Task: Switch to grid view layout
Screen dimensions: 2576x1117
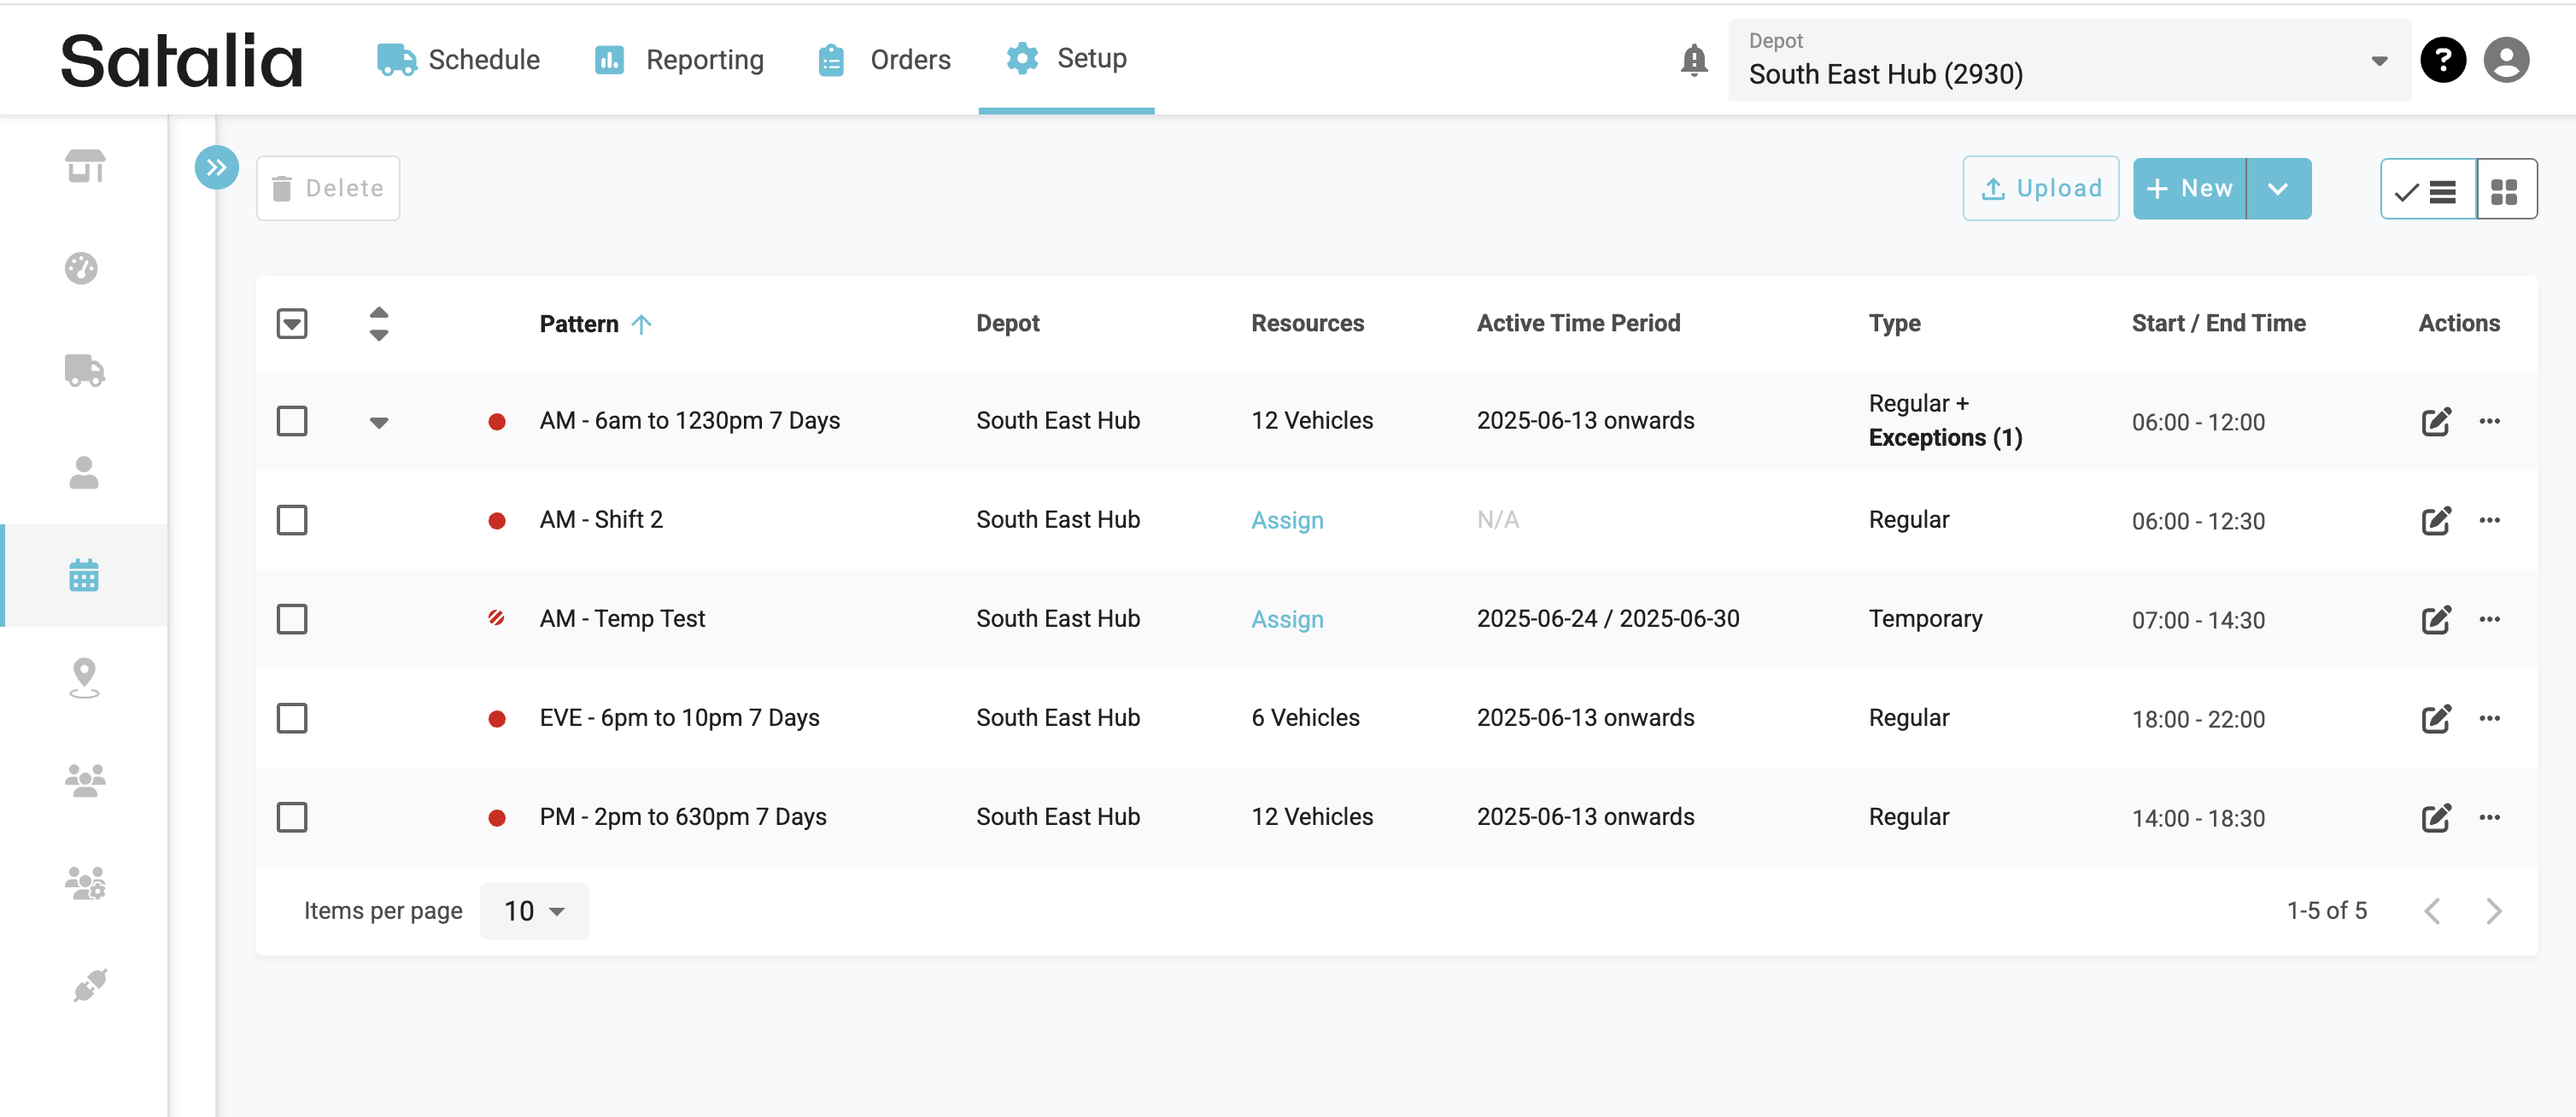Action: click(2505, 190)
